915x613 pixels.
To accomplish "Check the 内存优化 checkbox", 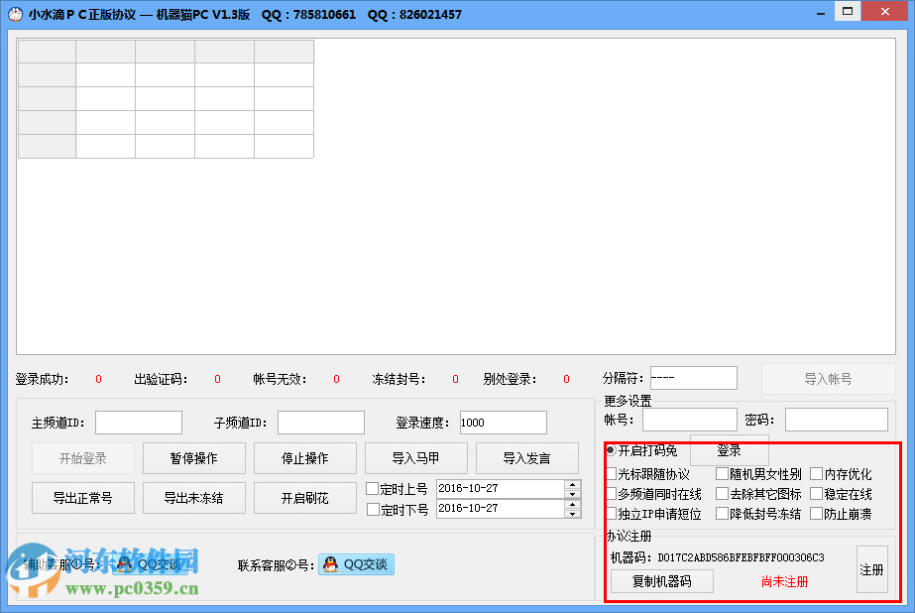I will 815,475.
